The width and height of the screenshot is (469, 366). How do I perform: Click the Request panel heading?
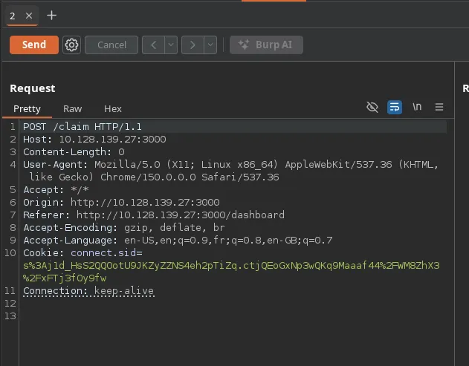[x=33, y=88]
